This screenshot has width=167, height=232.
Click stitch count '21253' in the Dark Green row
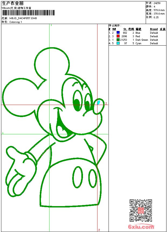pyautogui.click(x=124, y=40)
